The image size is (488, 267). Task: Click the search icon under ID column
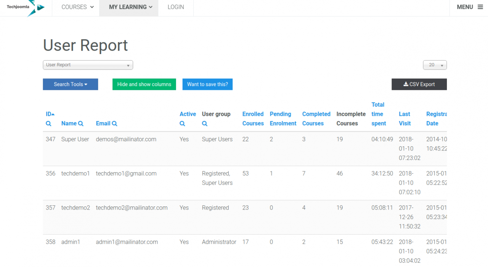pos(48,124)
